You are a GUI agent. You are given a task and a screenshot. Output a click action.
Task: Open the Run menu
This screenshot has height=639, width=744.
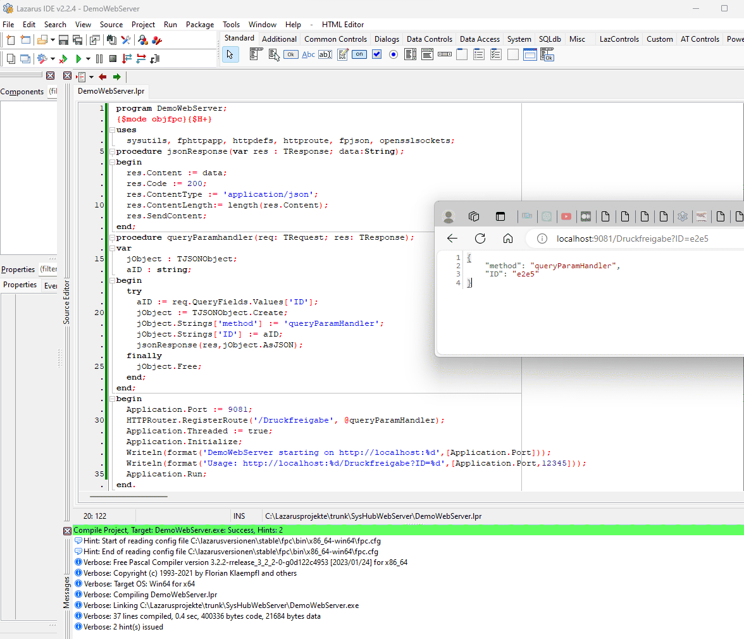point(170,25)
